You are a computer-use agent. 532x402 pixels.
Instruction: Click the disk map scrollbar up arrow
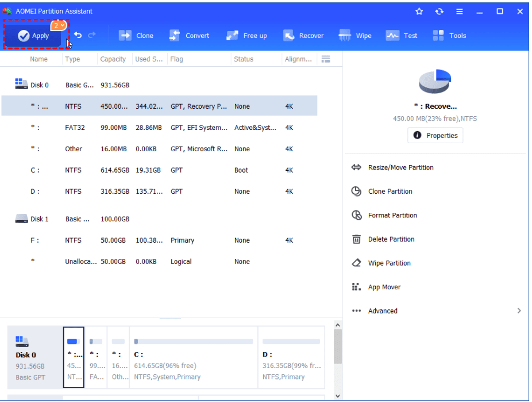338,326
